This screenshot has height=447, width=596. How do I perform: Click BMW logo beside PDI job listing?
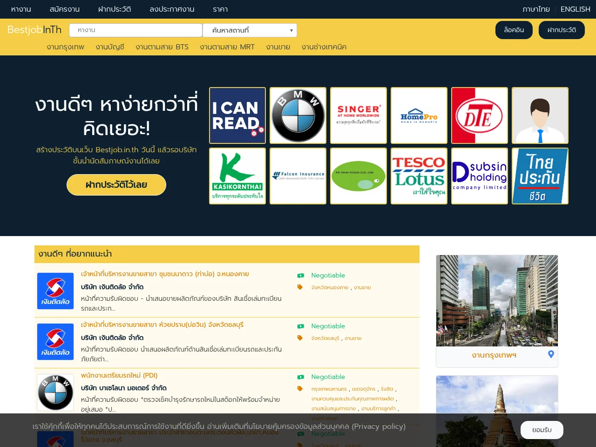tap(55, 393)
